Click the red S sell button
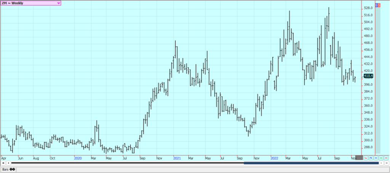The height and width of the screenshot is (173, 390). pyautogui.click(x=379, y=5)
